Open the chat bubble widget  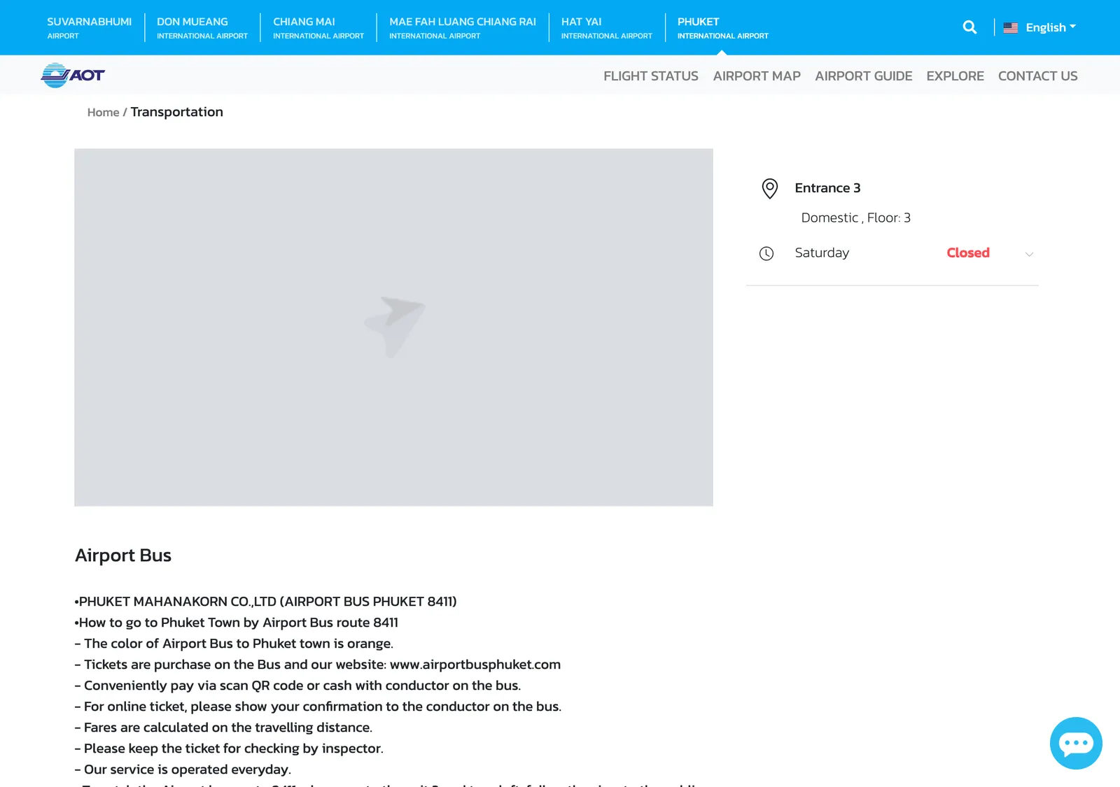point(1076,743)
